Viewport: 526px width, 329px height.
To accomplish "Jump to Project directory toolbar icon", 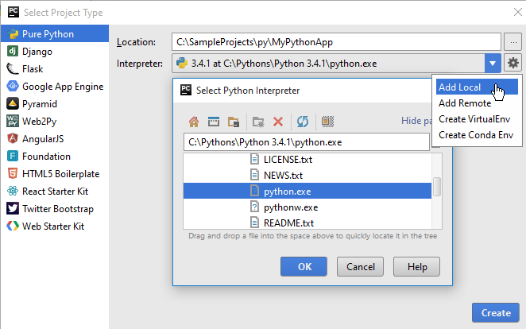I will (x=234, y=122).
